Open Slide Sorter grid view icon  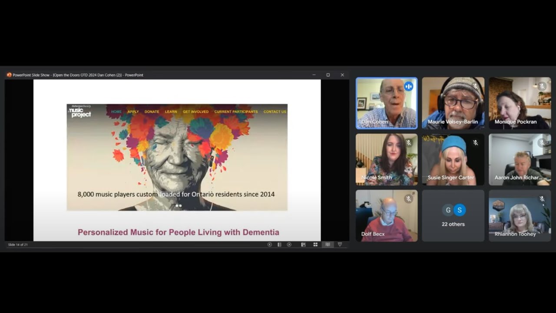tap(315, 245)
